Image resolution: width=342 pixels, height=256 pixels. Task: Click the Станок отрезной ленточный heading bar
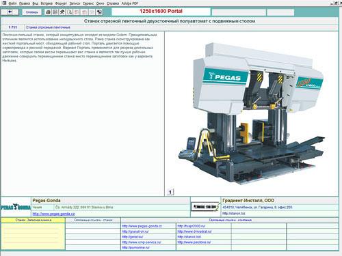click(x=170, y=21)
